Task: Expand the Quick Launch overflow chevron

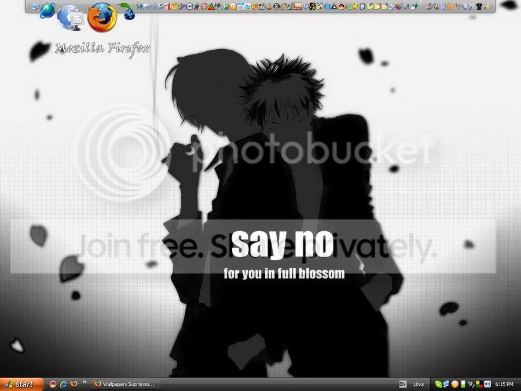Action: 85,382
